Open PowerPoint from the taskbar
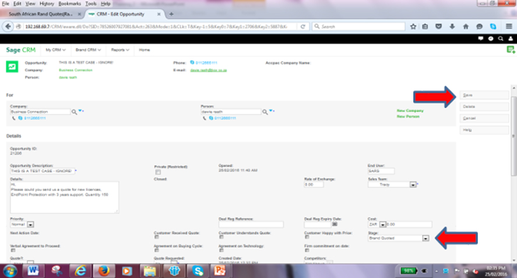Viewport: 517px width, 278px height. tap(220, 271)
